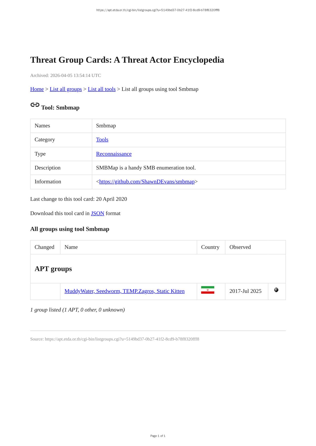
Task: Click the Changed column header
Action: tap(45, 247)
